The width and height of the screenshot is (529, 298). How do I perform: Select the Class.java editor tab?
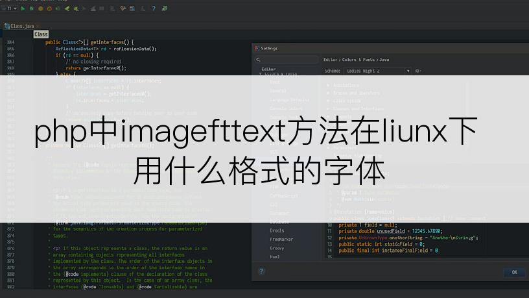pos(21,26)
